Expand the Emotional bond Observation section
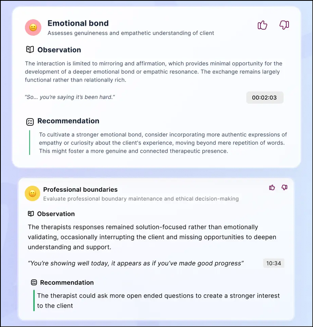Image resolution: width=313 pixels, height=327 pixels. click(59, 49)
